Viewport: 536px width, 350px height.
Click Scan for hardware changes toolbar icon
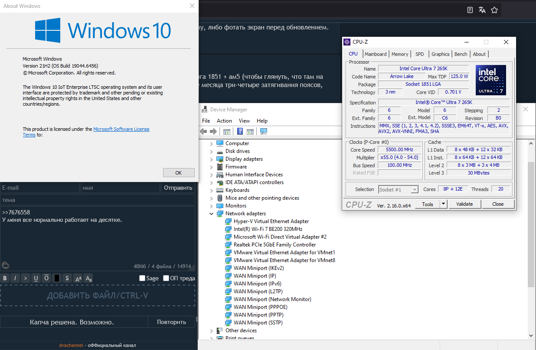[x=264, y=131]
